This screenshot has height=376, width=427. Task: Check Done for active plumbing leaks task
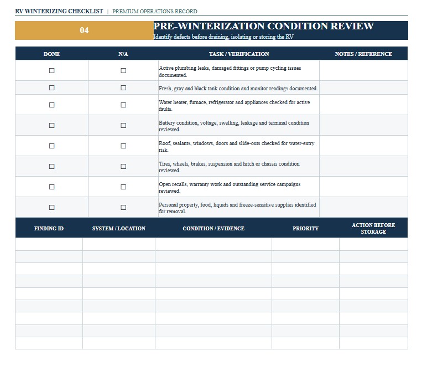coord(51,71)
